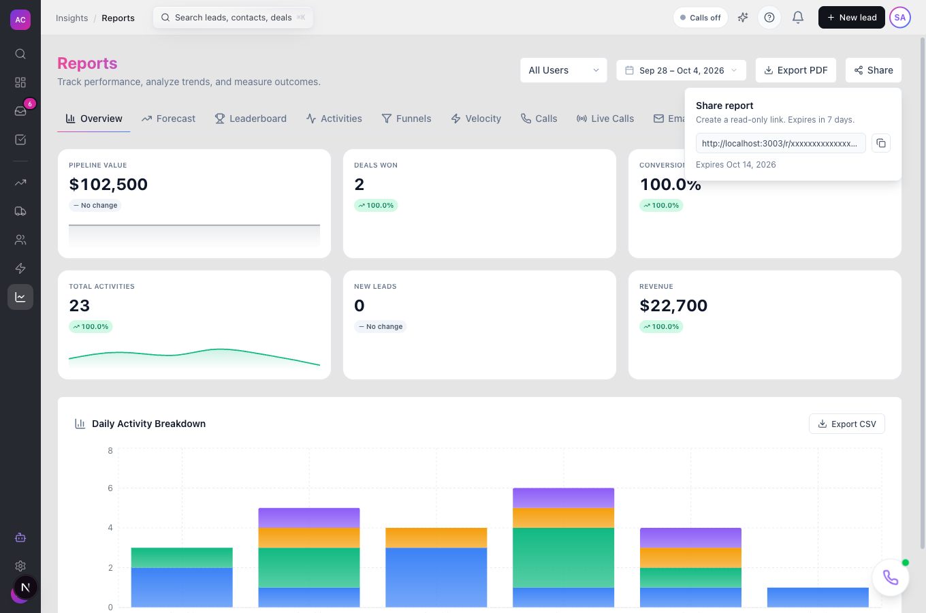926x613 pixels.
Task: Click the New lead button
Action: [x=852, y=18]
